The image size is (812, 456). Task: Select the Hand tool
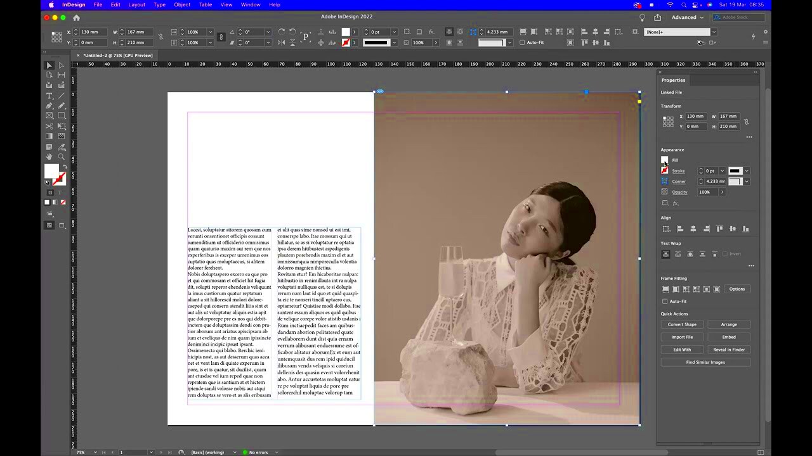(49, 156)
